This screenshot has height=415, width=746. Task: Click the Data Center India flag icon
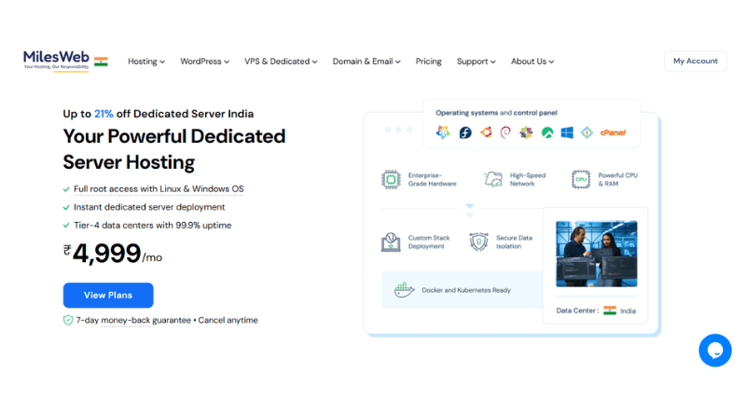(610, 311)
